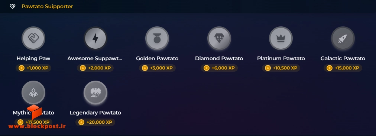
Task: Click the +20,000 XP reward pill
Action: click(x=95, y=122)
